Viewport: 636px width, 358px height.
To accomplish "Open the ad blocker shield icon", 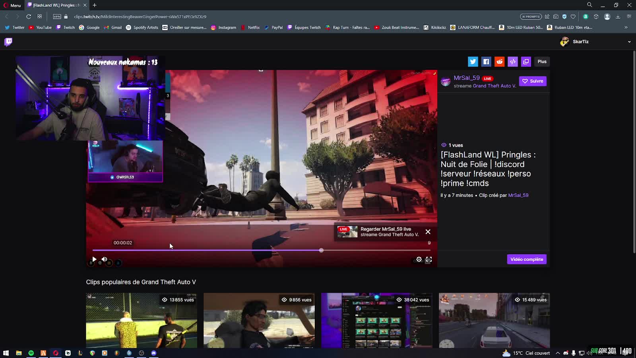I will (x=564, y=17).
